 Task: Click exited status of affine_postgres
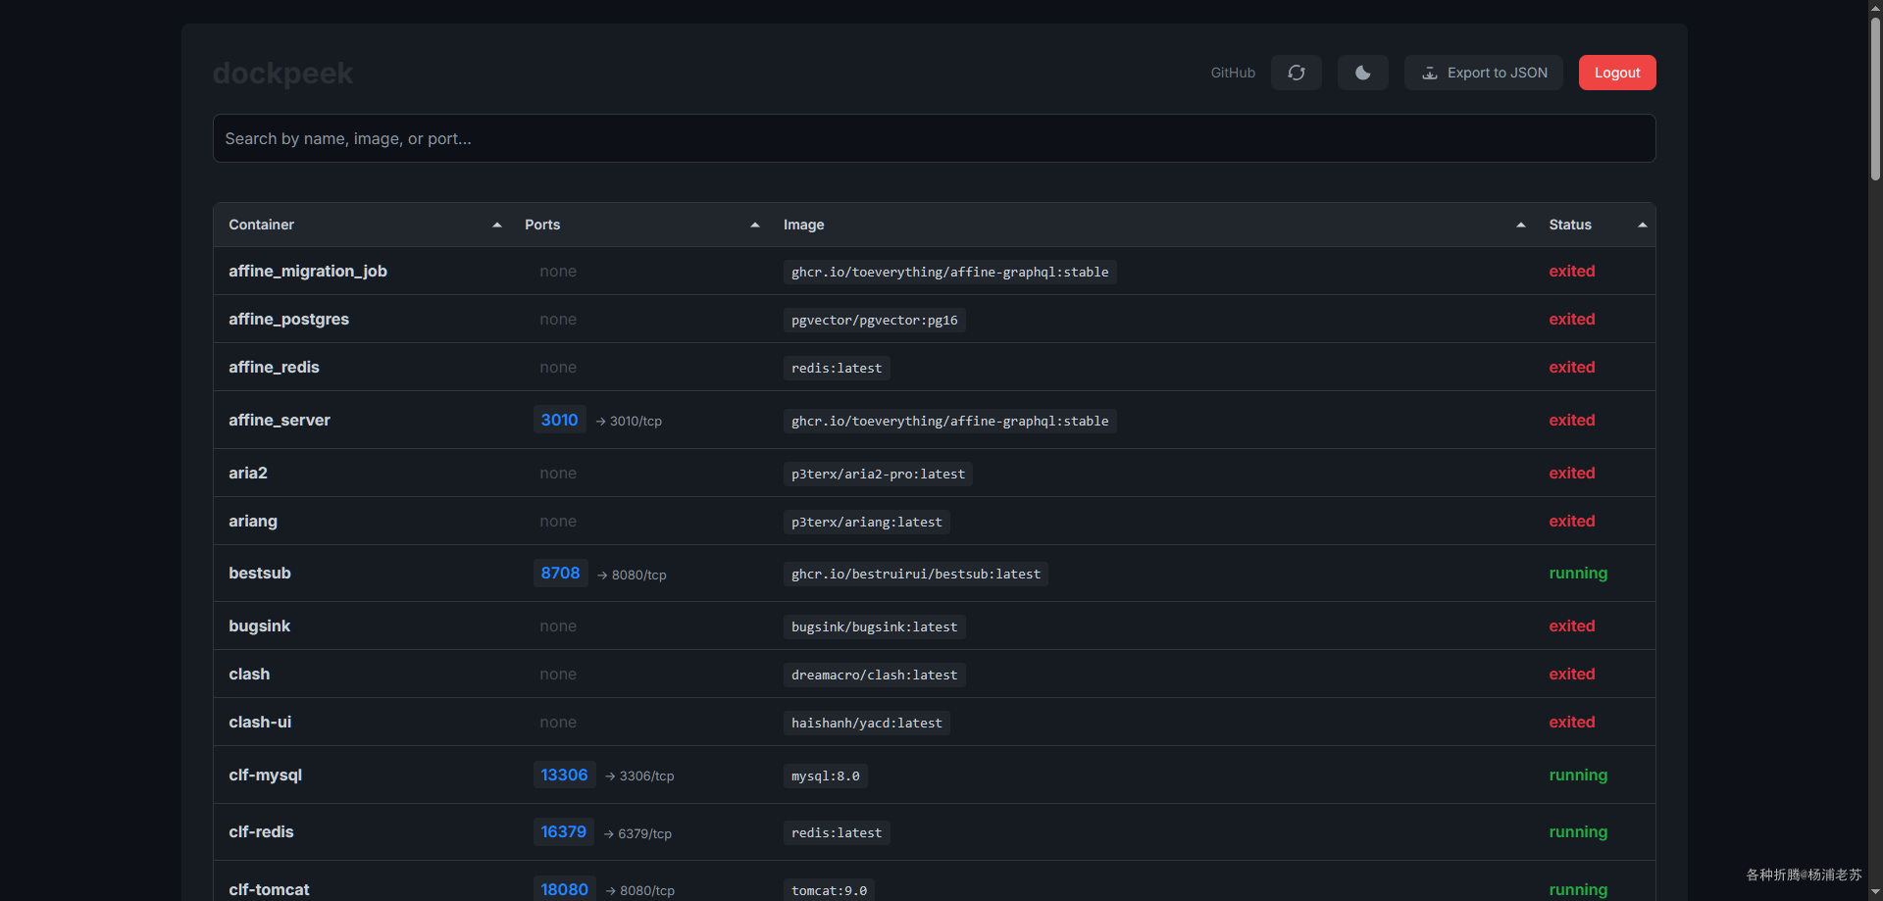(x=1571, y=319)
